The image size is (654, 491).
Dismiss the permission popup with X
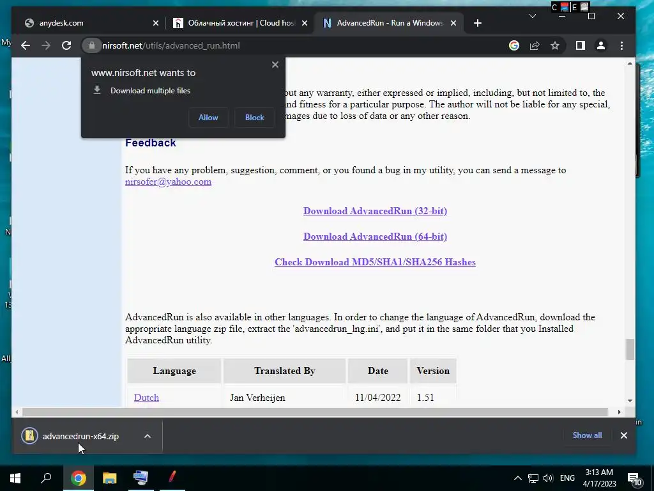pos(275,65)
